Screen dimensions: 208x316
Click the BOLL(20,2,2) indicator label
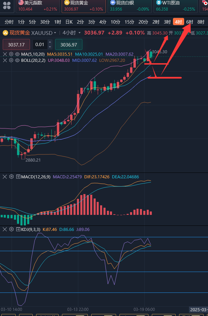coord(33,60)
